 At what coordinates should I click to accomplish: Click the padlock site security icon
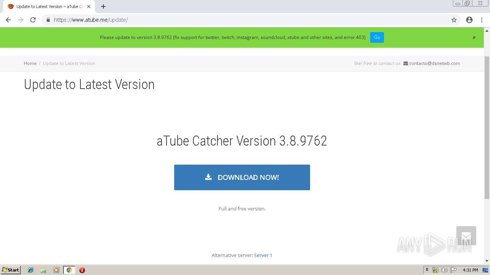pos(48,20)
